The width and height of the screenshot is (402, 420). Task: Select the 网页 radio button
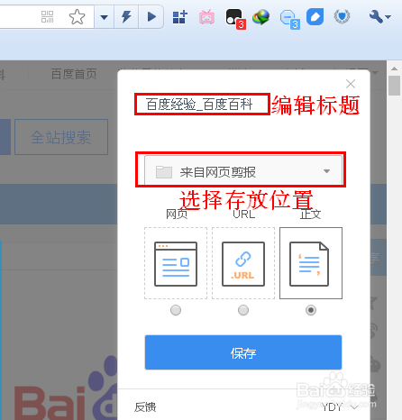[x=176, y=310]
